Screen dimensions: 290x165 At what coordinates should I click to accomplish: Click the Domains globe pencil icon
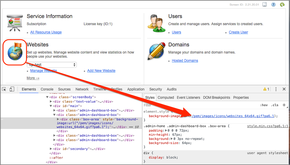pyautogui.click(x=156, y=52)
